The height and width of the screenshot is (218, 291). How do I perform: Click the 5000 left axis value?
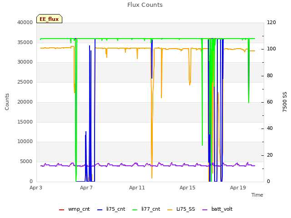point(26,162)
